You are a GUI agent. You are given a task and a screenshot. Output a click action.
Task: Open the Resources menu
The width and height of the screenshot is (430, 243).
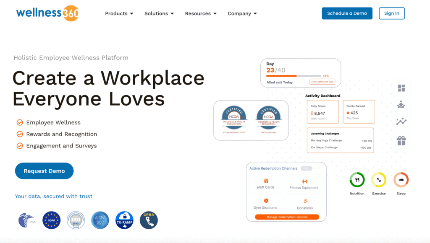(201, 13)
